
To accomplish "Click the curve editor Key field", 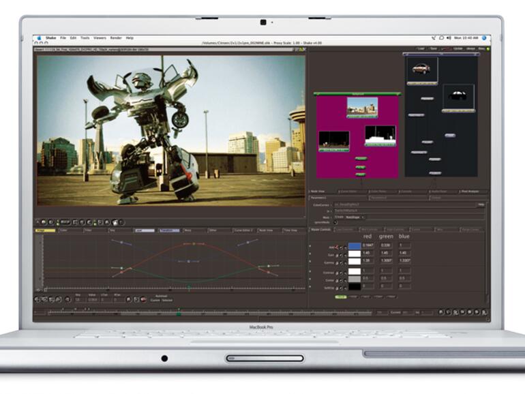I will pyautogui.click(x=80, y=300).
